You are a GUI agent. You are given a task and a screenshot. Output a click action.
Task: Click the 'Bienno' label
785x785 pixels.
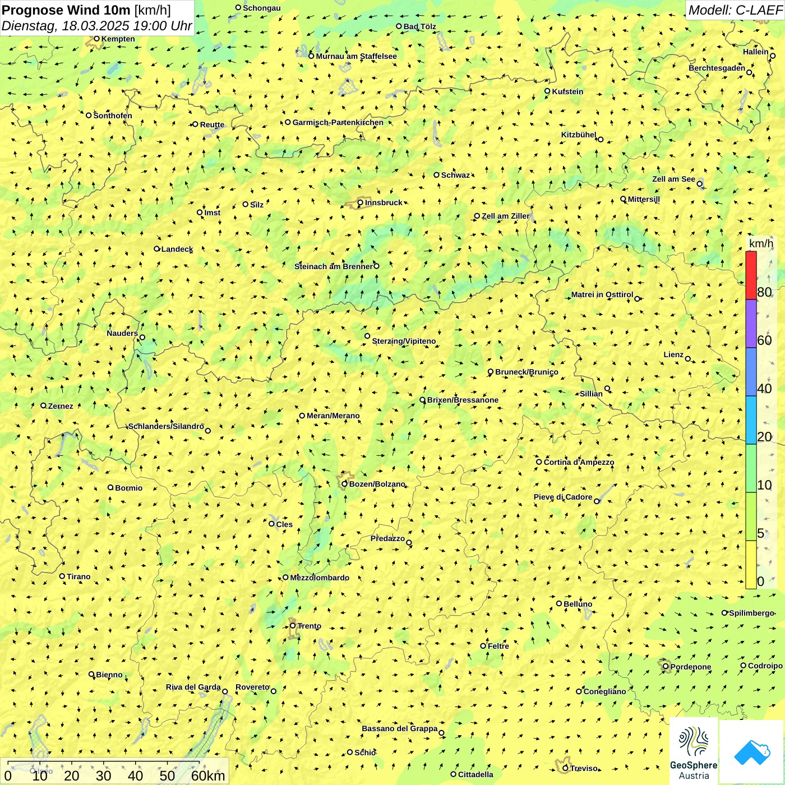pos(109,675)
